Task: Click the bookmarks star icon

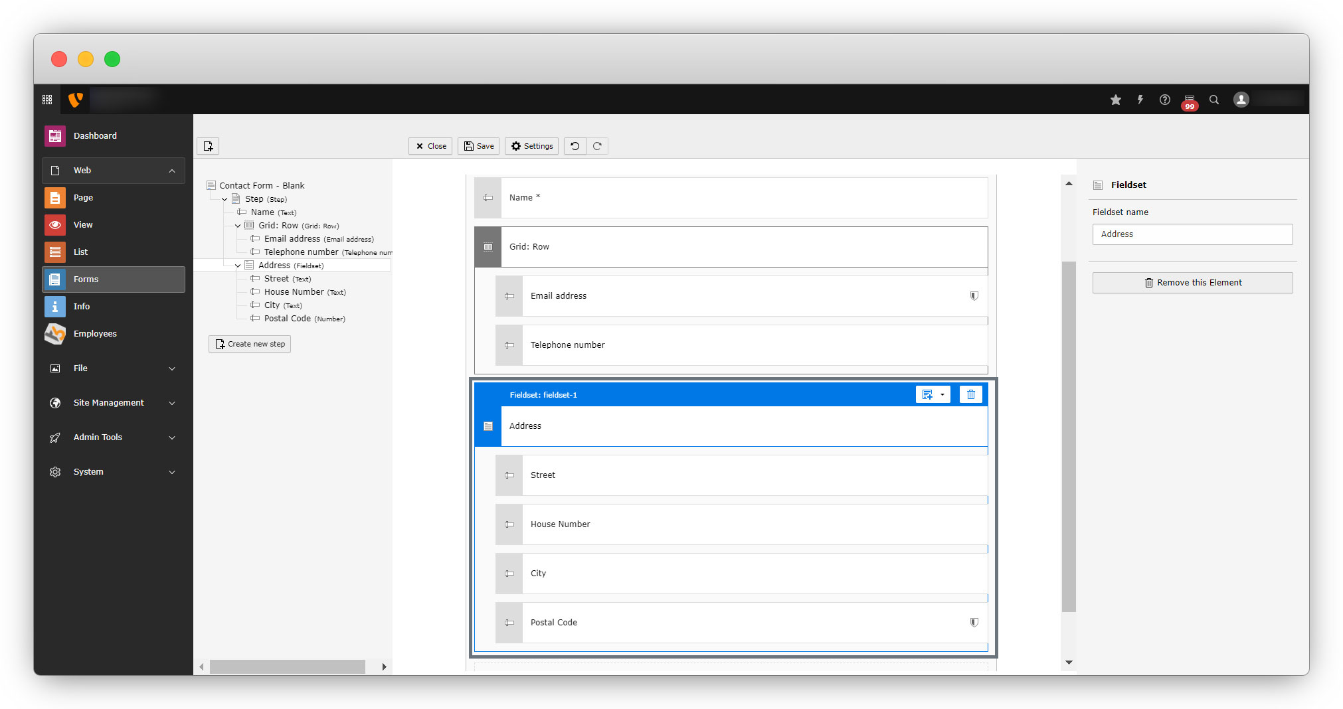Action: [1115, 100]
